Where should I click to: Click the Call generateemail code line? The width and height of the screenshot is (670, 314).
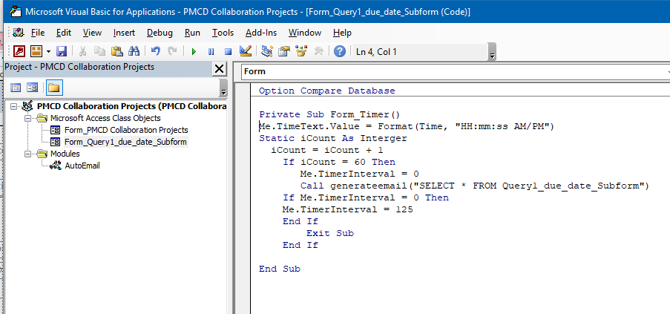[474, 186]
